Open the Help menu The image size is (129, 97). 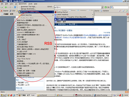click(35, 4)
